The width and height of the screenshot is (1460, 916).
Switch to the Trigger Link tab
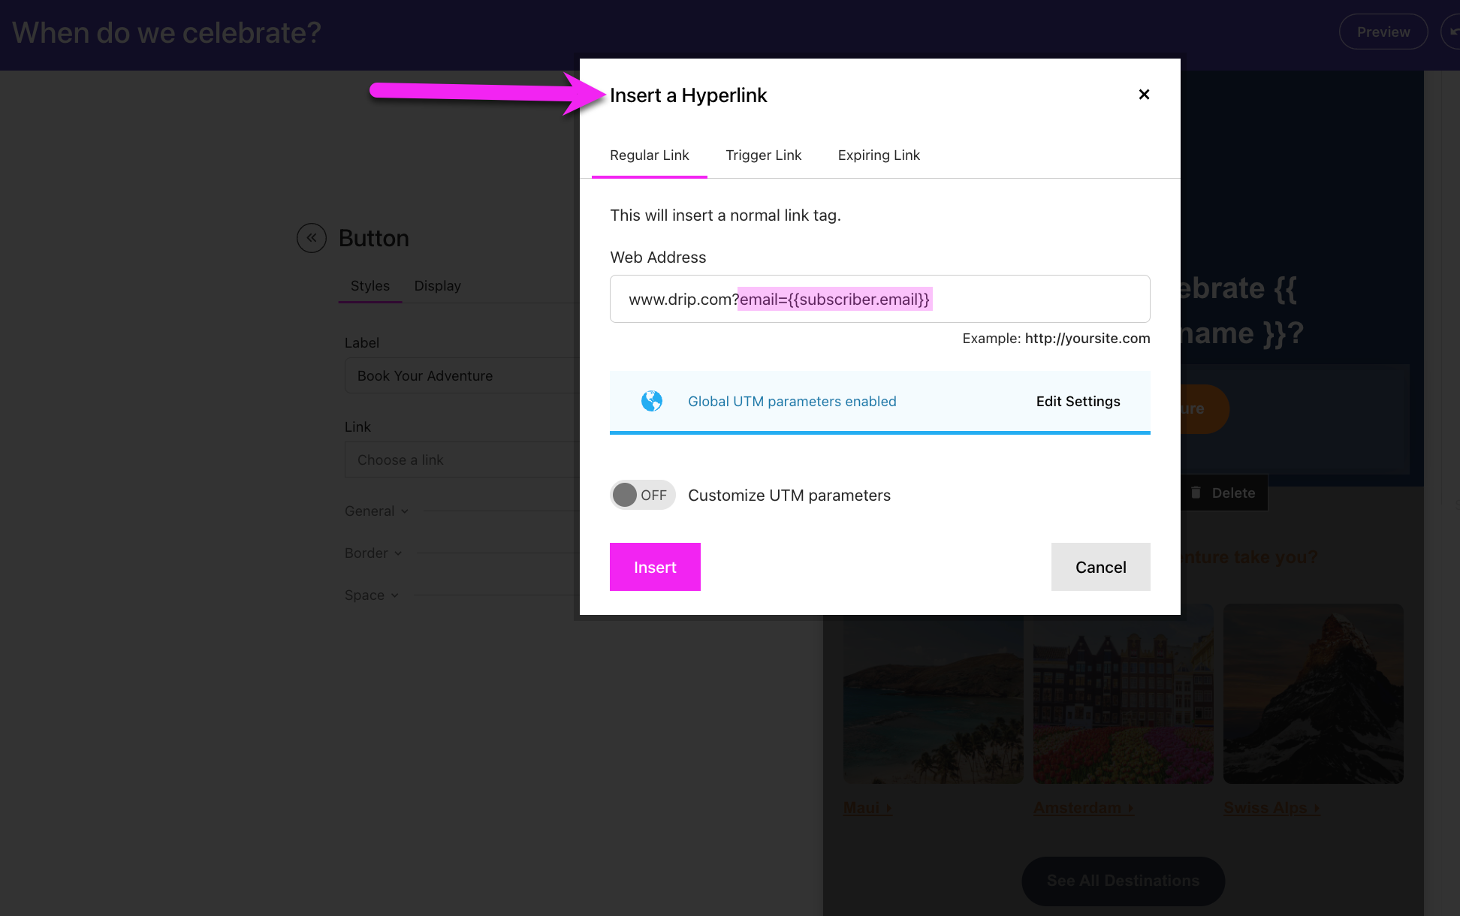[763, 155]
